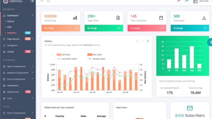The image size is (212, 119).
Task: Click the Animations icon
Action: pos(4,85)
